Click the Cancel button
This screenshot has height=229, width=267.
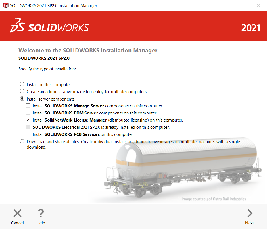click(17, 217)
